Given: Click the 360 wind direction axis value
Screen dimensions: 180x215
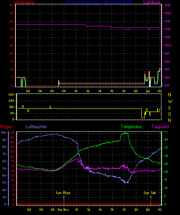Looking at the screenshot, I should click(x=11, y=95).
